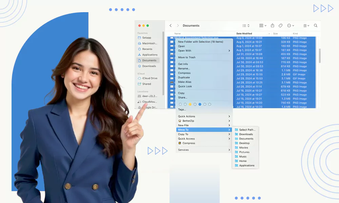Screen dimensions: 339x203
Task: Click the Search magnifier icon
Action: click(316, 25)
